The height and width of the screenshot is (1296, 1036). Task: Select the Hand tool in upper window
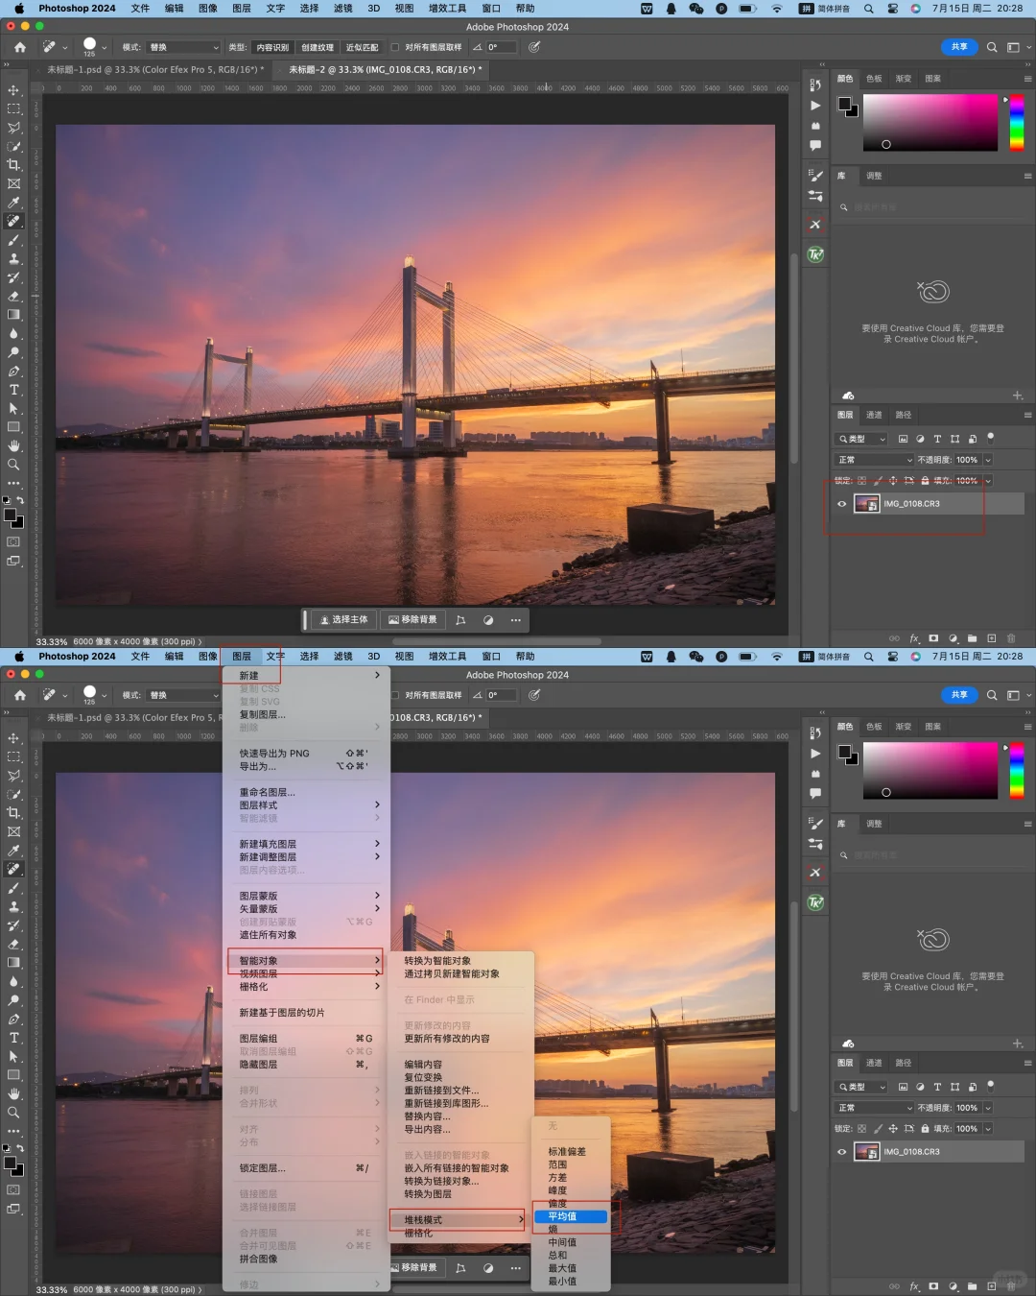click(x=13, y=445)
